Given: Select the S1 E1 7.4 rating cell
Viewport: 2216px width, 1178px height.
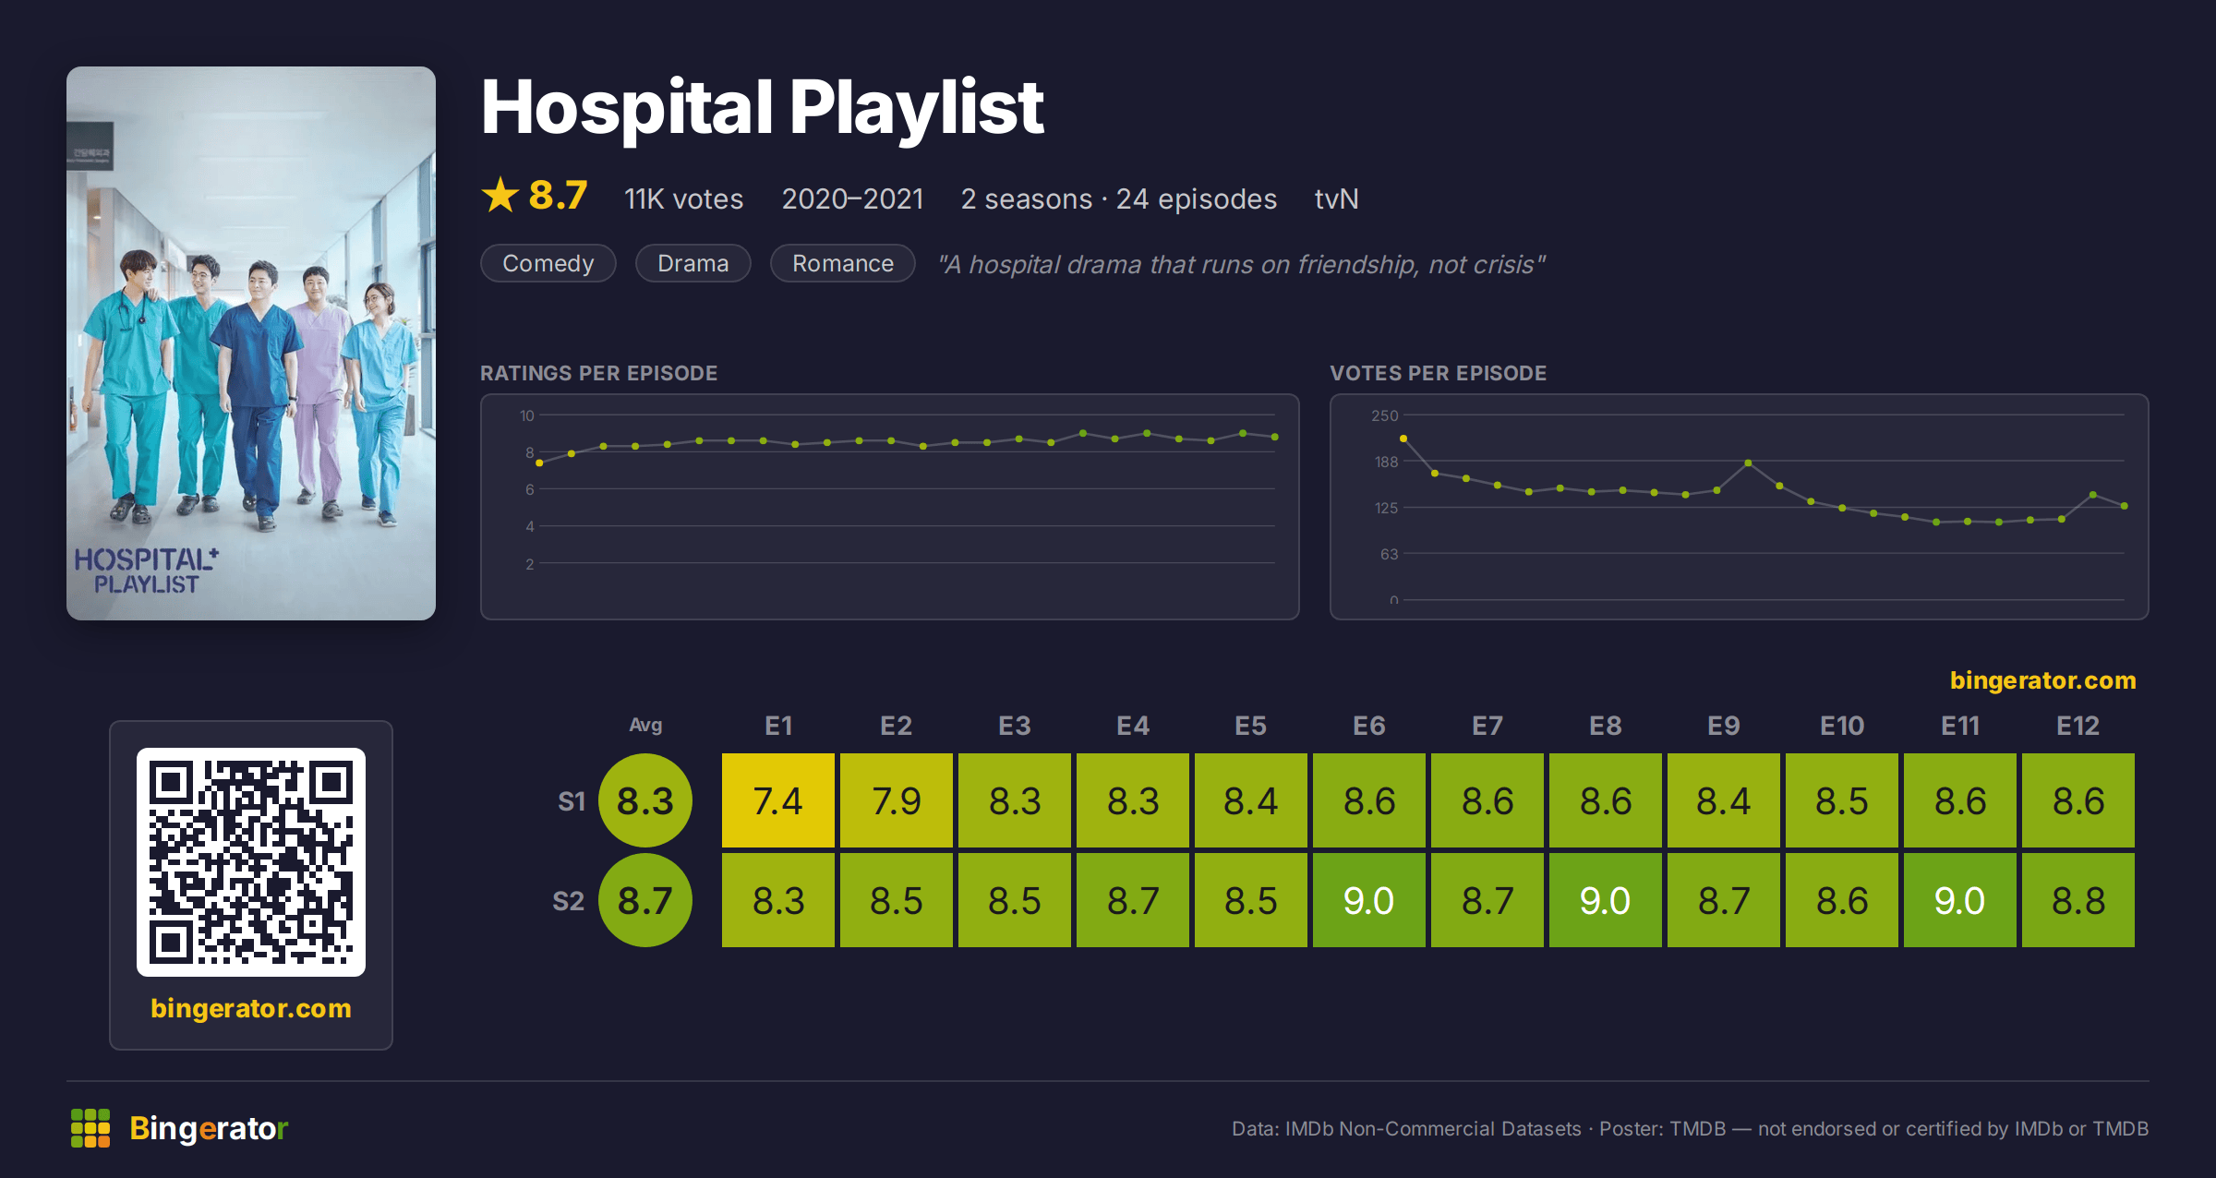Looking at the screenshot, I should click(778, 800).
